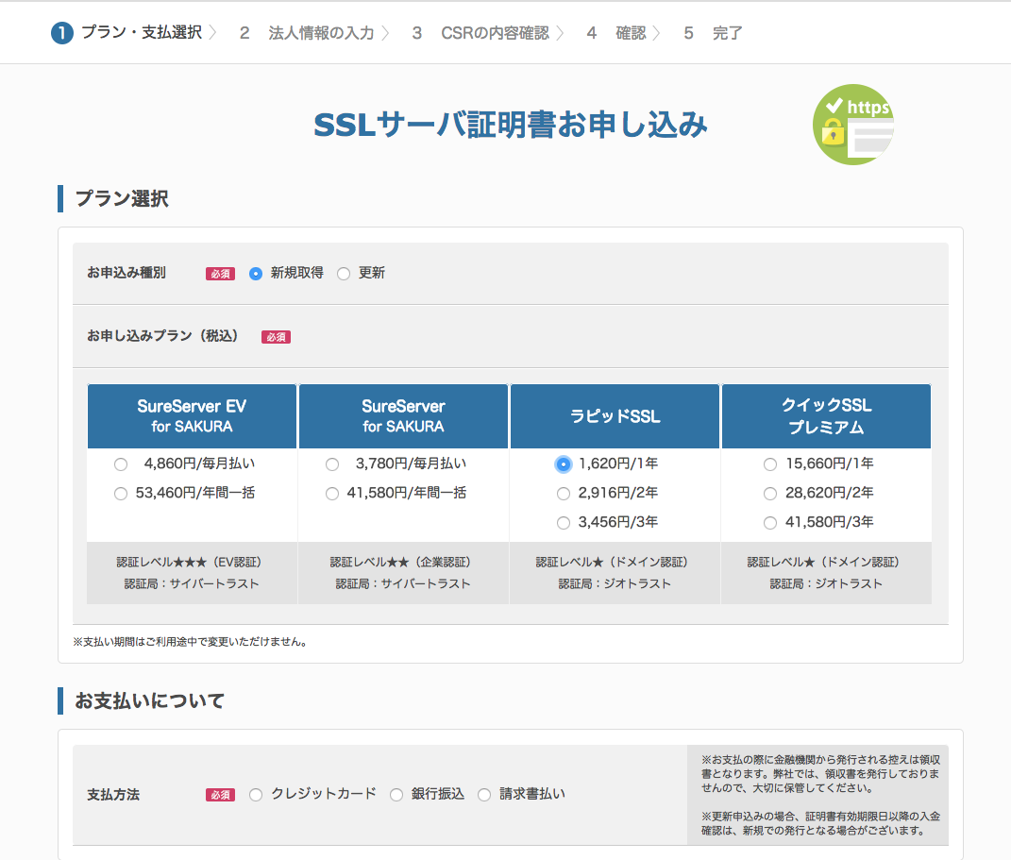Select 銀行振込 payment method
This screenshot has height=860, width=1011.
point(396,795)
